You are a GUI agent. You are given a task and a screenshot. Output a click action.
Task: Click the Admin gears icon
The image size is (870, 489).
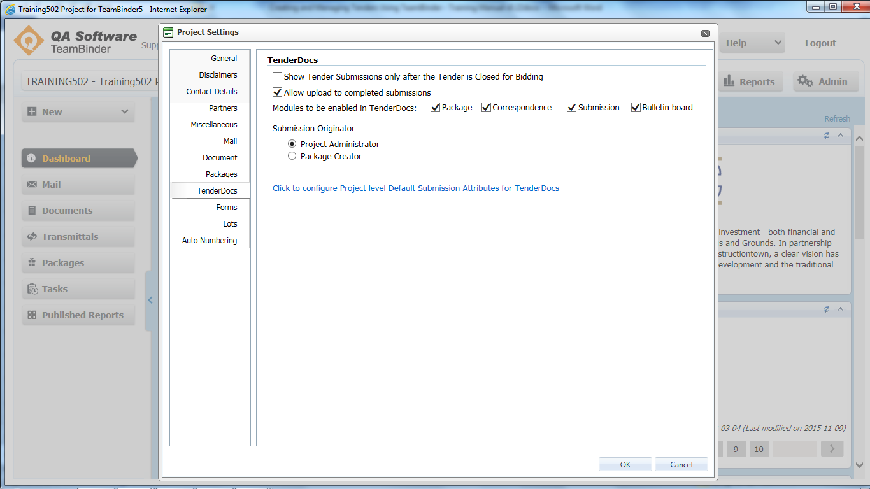(x=805, y=81)
